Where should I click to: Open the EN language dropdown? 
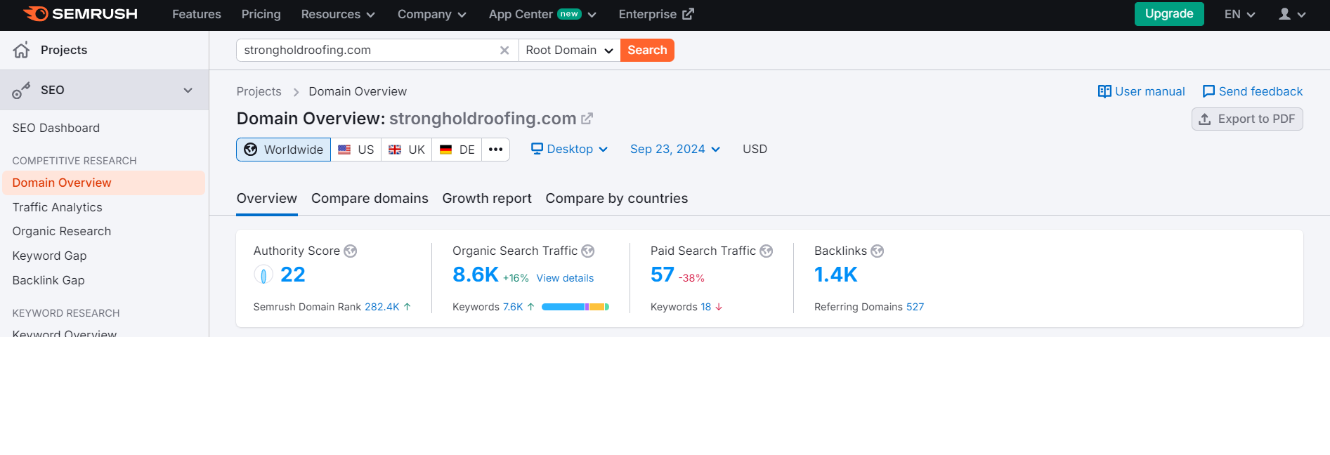1240,14
